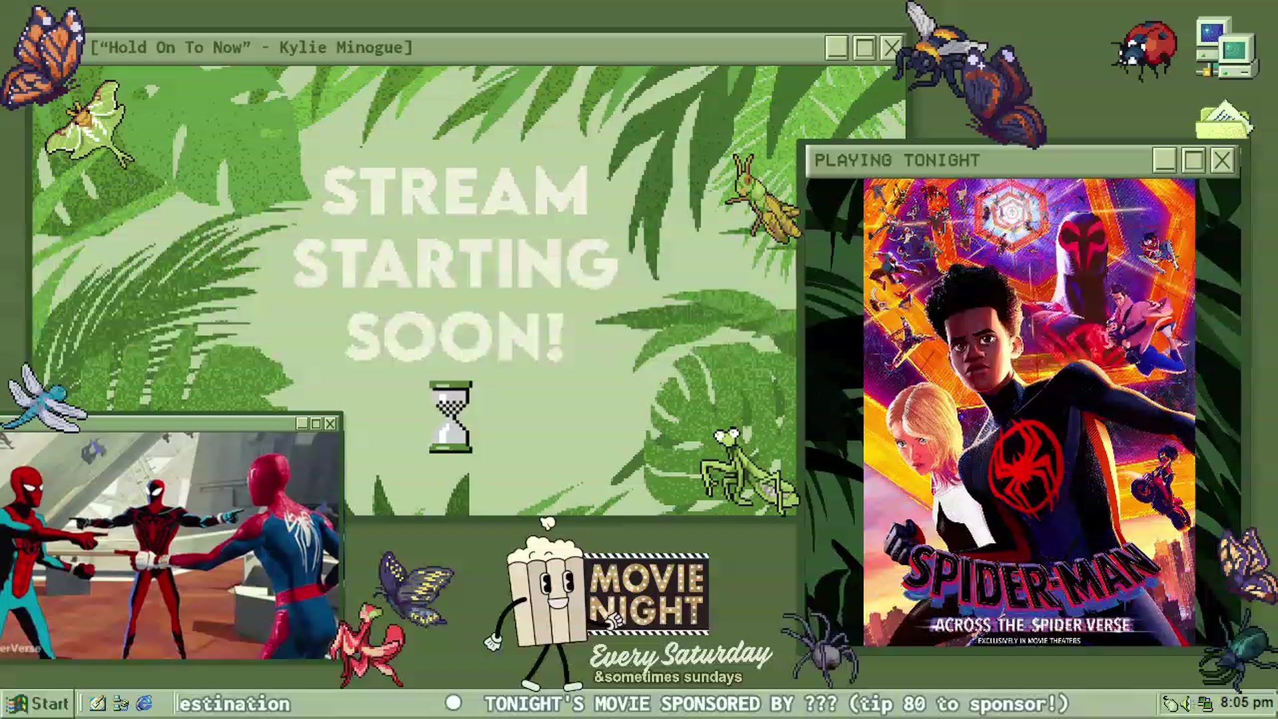Click the 'Every Saturday' schedule text

point(680,655)
